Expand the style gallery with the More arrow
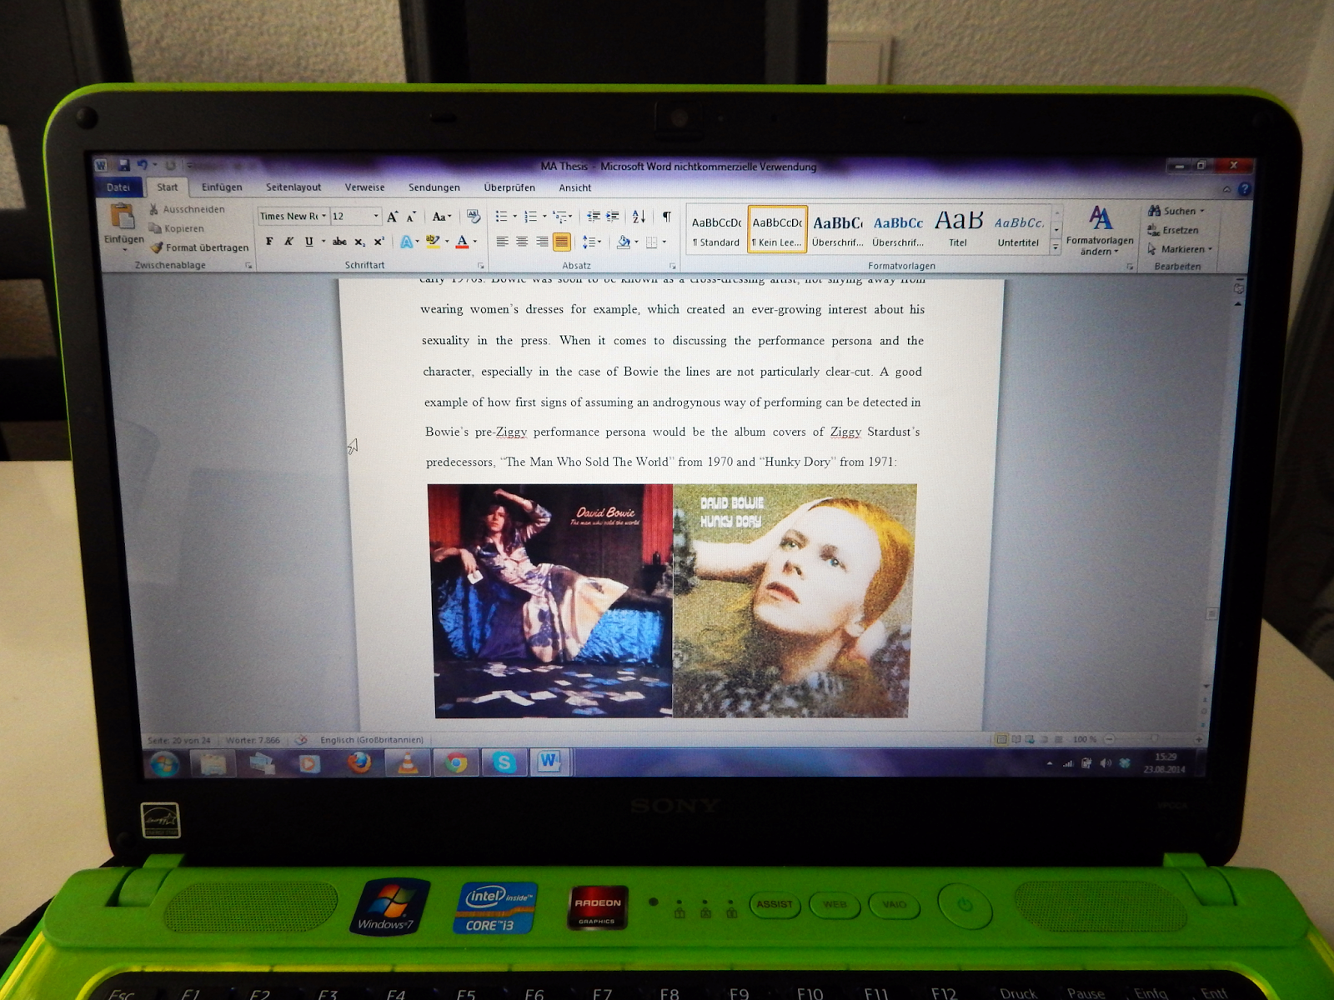This screenshot has height=1000, width=1334. [x=1056, y=247]
